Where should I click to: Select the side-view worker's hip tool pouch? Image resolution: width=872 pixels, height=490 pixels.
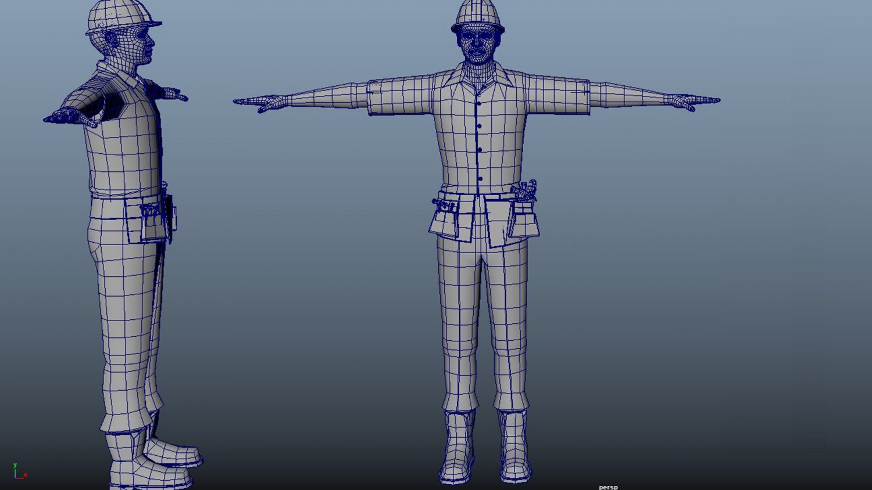click(x=150, y=219)
